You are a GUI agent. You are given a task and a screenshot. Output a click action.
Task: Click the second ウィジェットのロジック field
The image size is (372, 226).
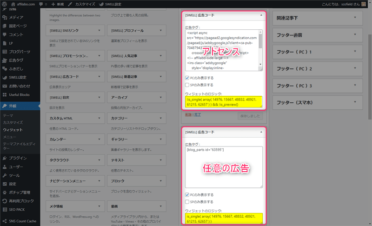click(224, 219)
